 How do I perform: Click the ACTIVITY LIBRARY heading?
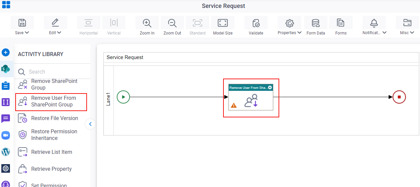pyautogui.click(x=41, y=54)
